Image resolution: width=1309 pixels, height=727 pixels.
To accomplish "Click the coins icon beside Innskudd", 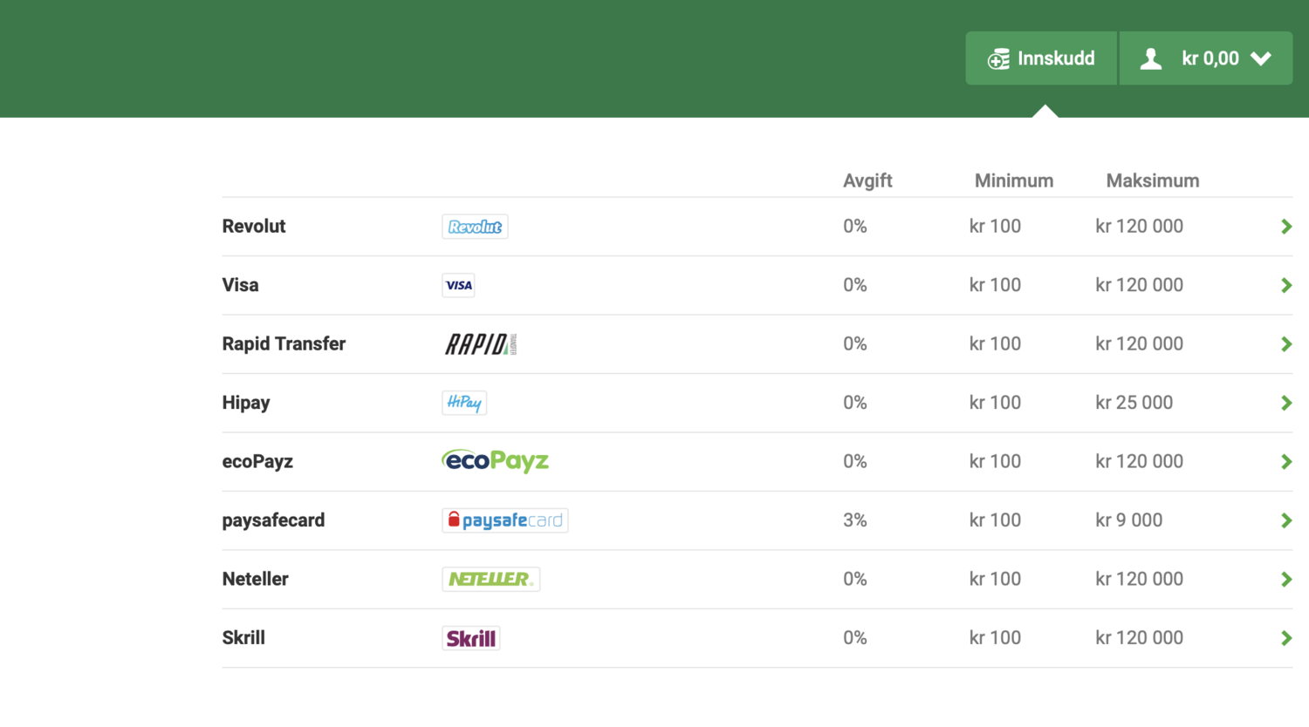I will click(998, 58).
